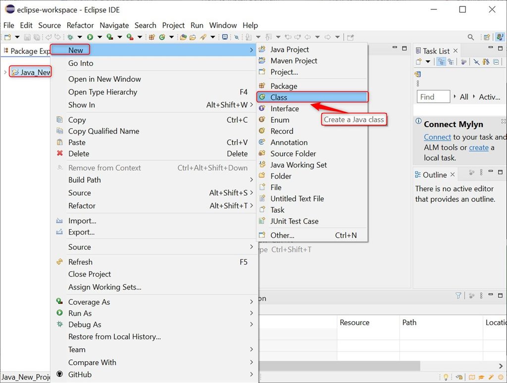Select Class in the New submenu
The image size is (507, 383).
point(312,97)
